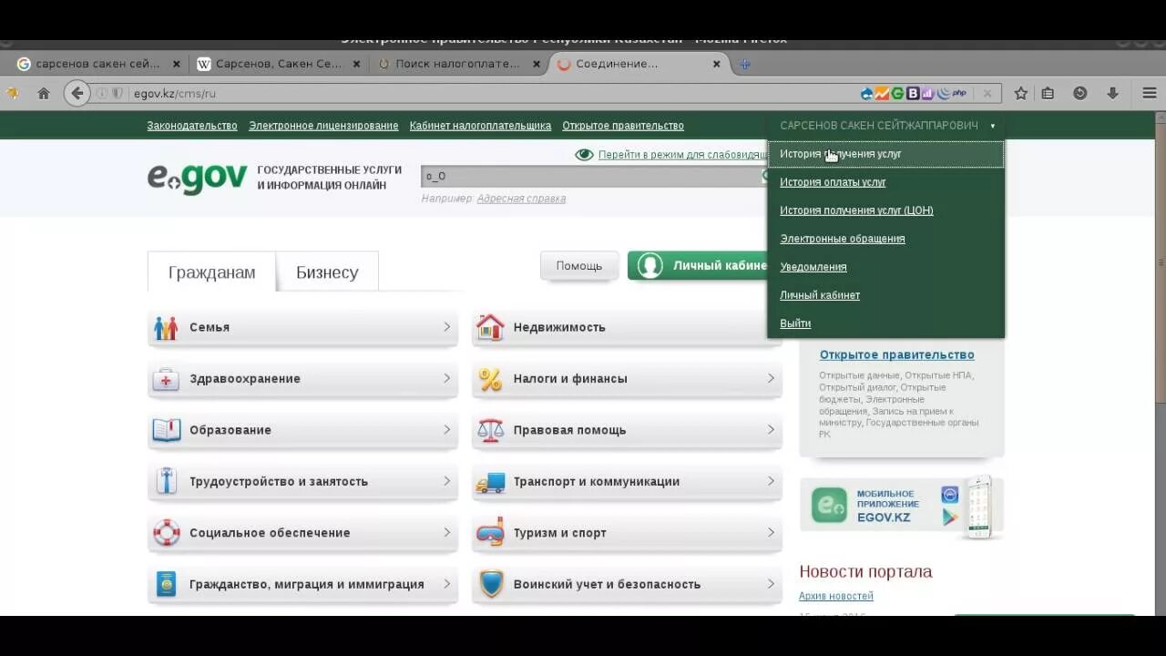Click the Воинский учет shield icon
This screenshot has width=1166, height=656.
(491, 584)
